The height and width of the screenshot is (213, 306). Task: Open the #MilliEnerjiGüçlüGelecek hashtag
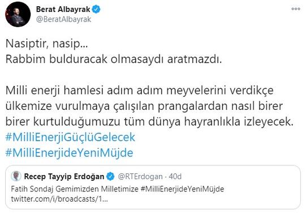[70, 137]
